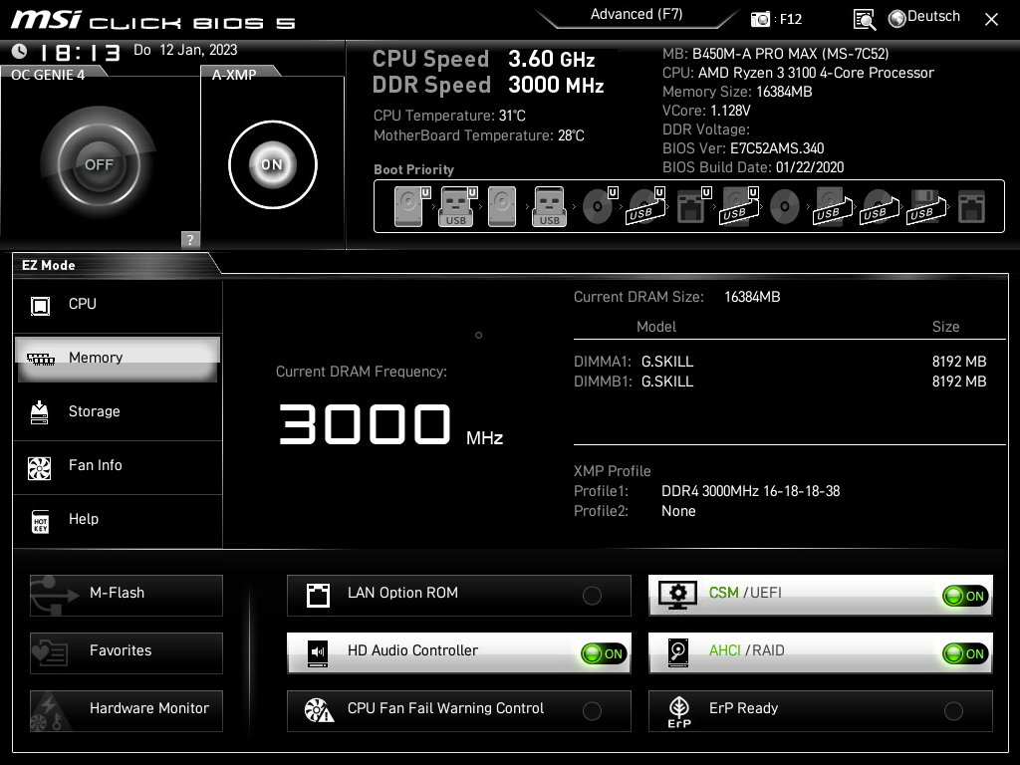Select the A-XMP tab header
The width and height of the screenshot is (1020, 765).
(234, 74)
